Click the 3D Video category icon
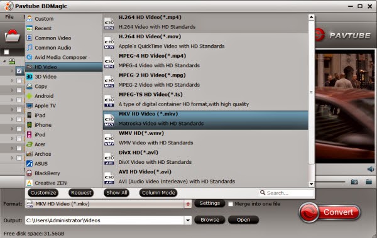 click(30, 77)
